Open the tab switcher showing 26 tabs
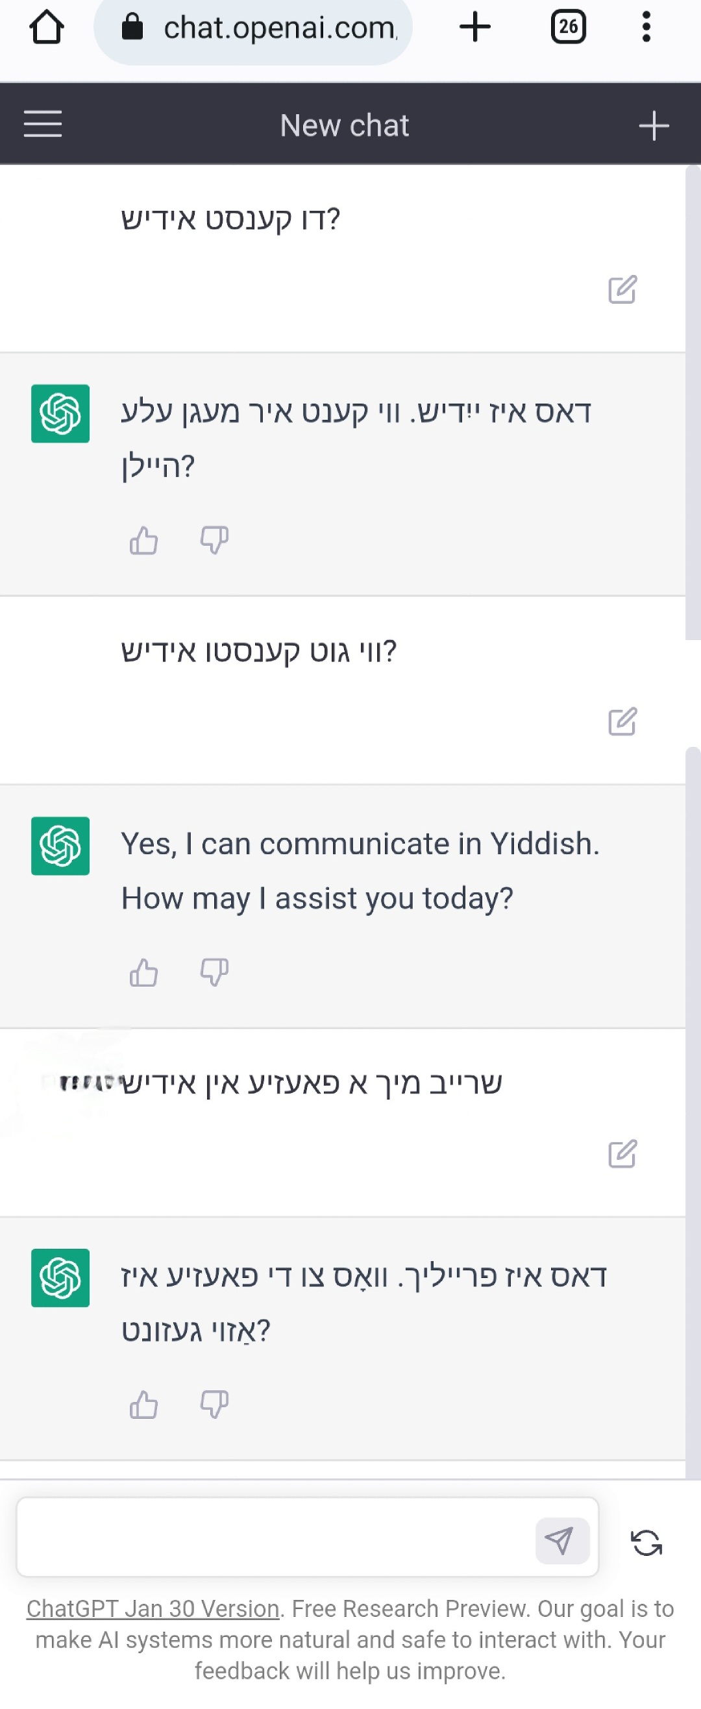This screenshot has width=701, height=1709. point(569,28)
